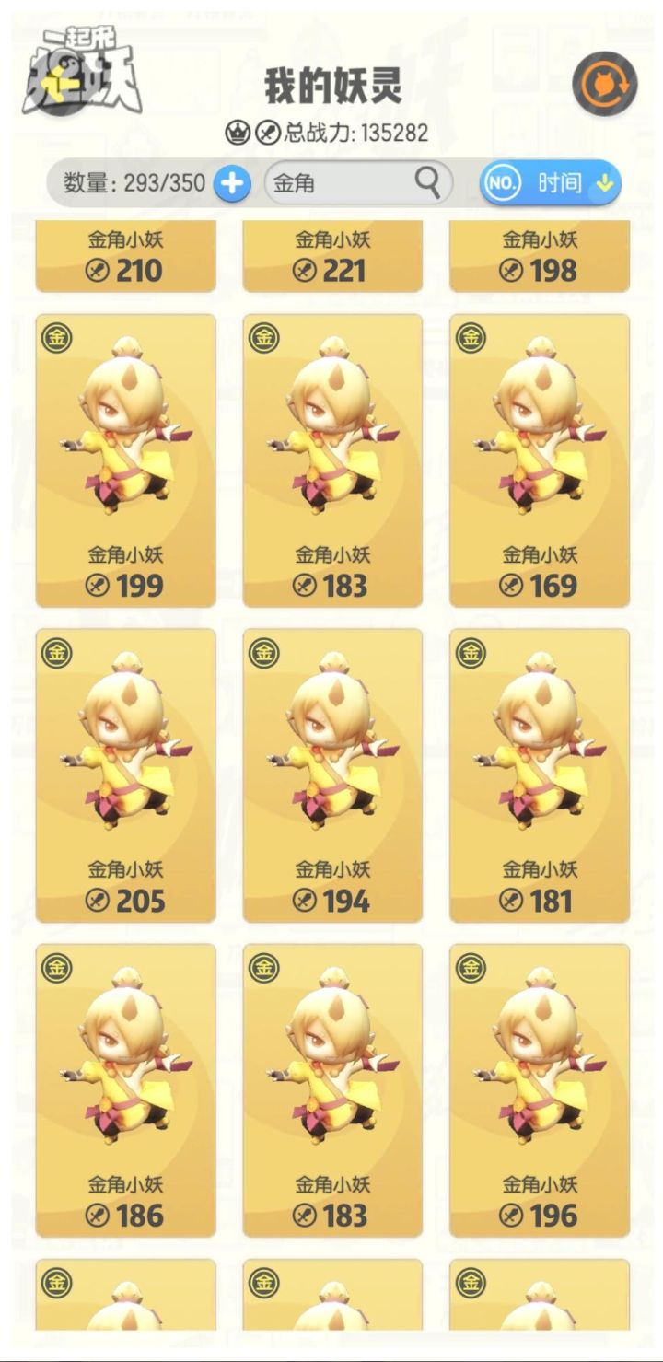Select the 金角小妖 card with power 183 in the second row

(x=332, y=460)
